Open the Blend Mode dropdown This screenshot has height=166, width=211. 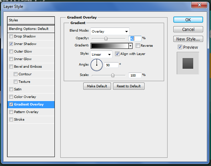(110, 31)
